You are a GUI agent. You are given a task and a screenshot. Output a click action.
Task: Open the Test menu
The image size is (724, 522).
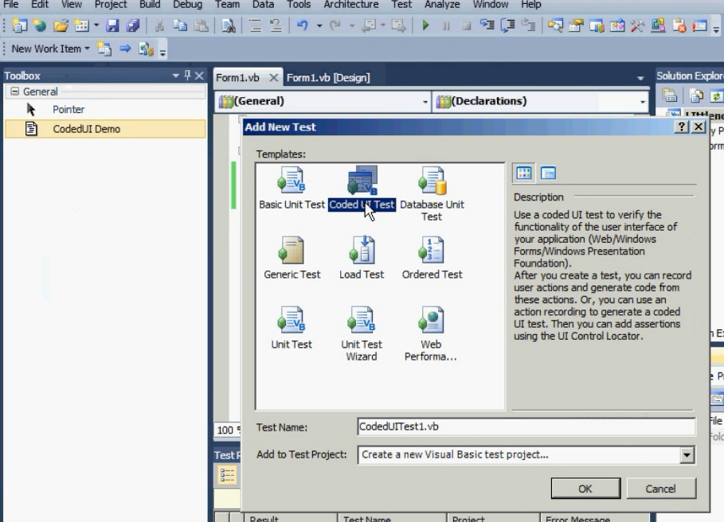coord(401,5)
